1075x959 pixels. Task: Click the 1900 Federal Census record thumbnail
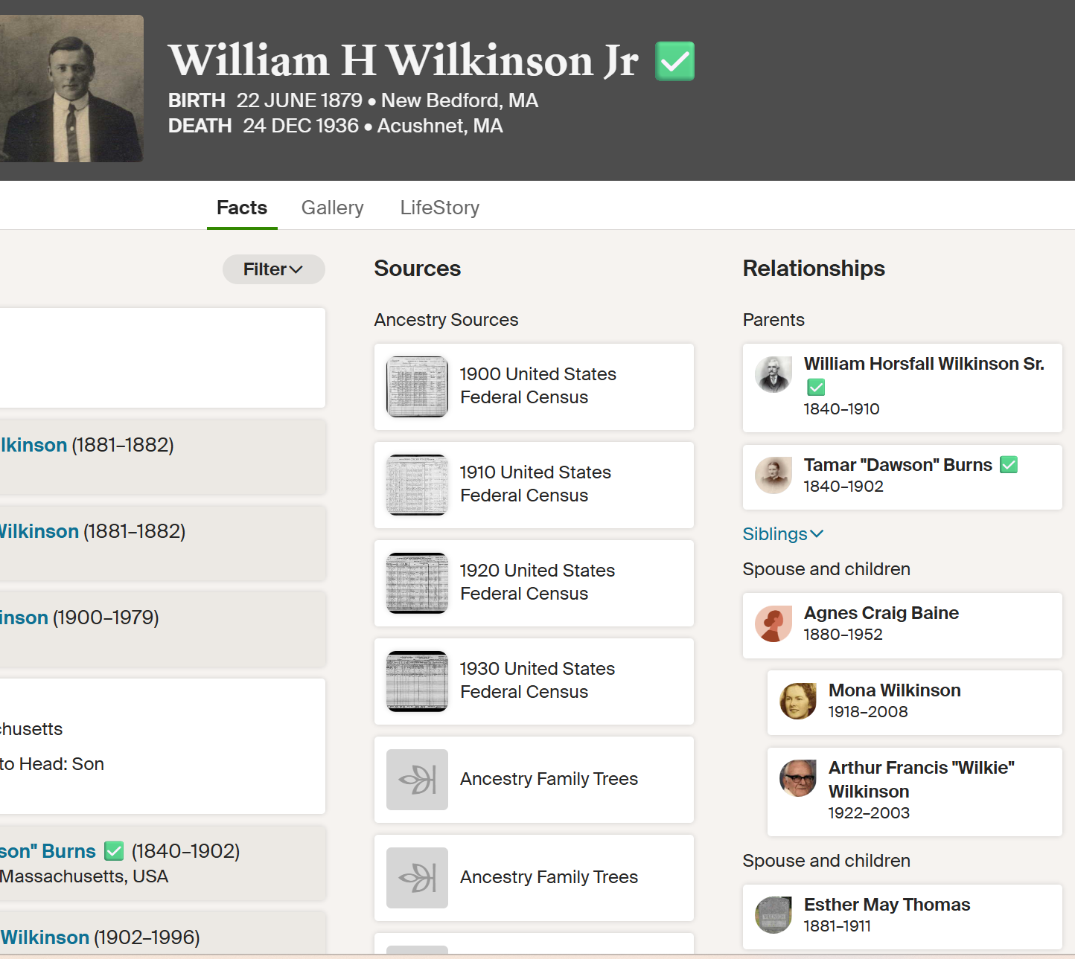(417, 386)
